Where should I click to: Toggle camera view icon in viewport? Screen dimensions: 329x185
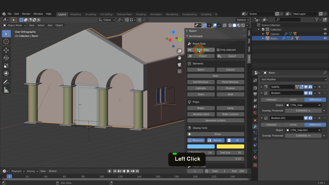point(180,65)
